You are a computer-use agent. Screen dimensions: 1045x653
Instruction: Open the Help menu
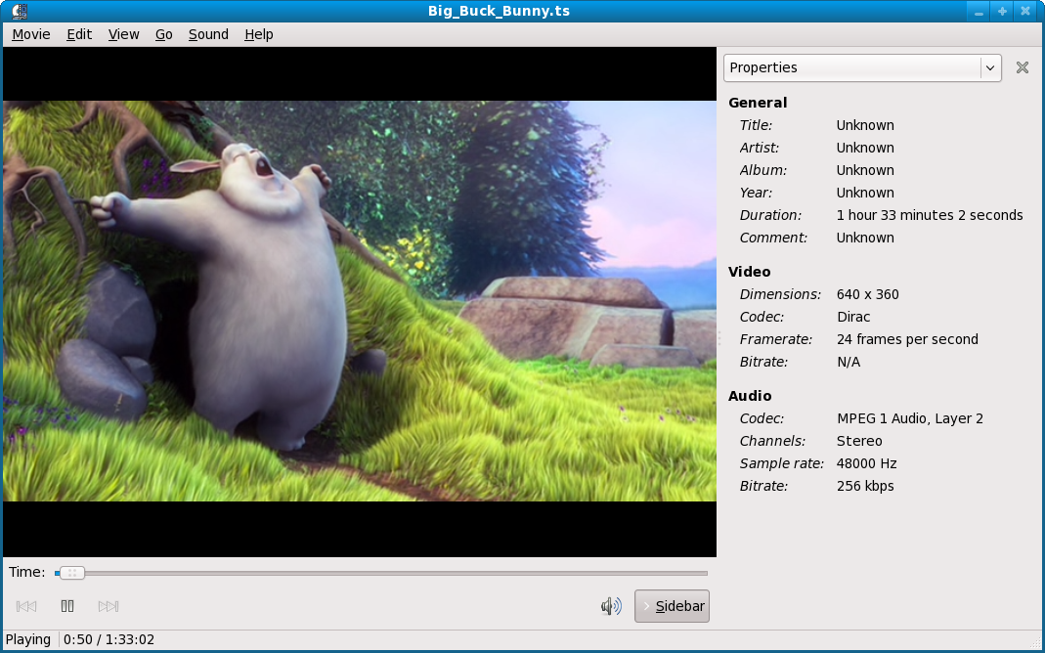259,34
